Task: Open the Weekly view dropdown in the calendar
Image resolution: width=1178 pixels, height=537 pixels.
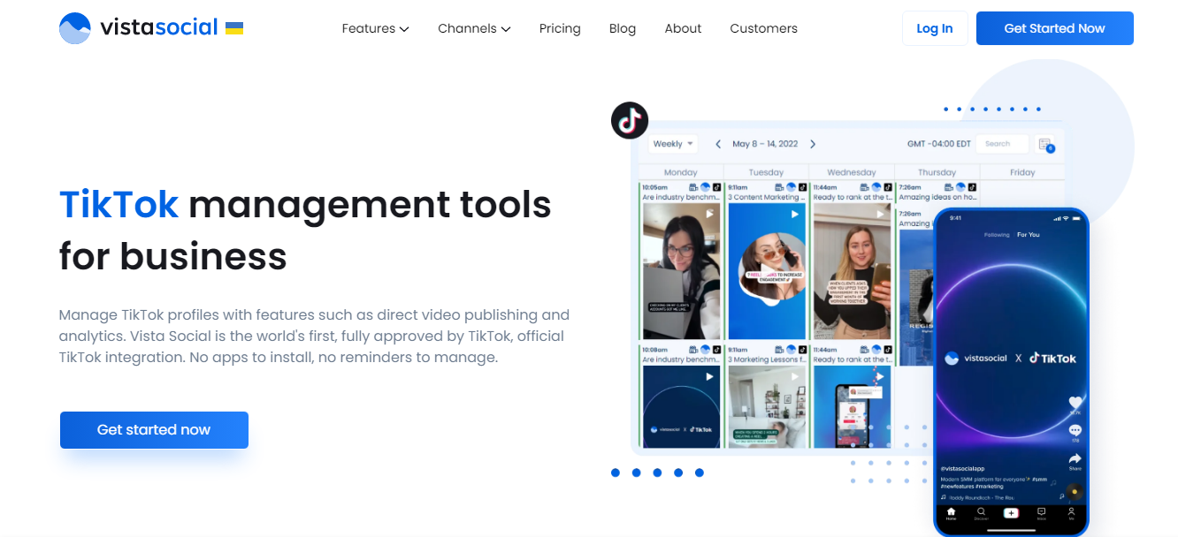Action: click(x=673, y=144)
